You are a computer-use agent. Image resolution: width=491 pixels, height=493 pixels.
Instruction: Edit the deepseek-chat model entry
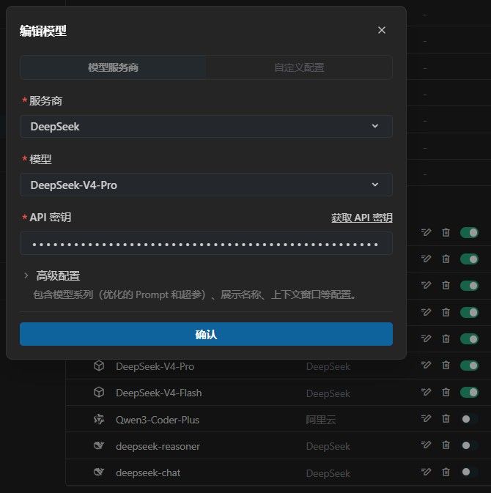coord(426,472)
